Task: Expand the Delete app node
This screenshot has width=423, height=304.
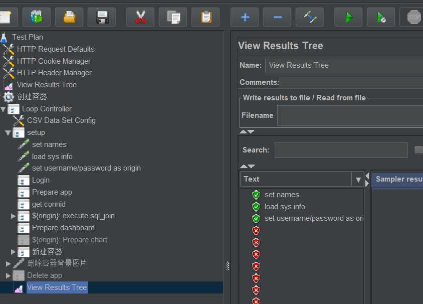Action: 8,275
